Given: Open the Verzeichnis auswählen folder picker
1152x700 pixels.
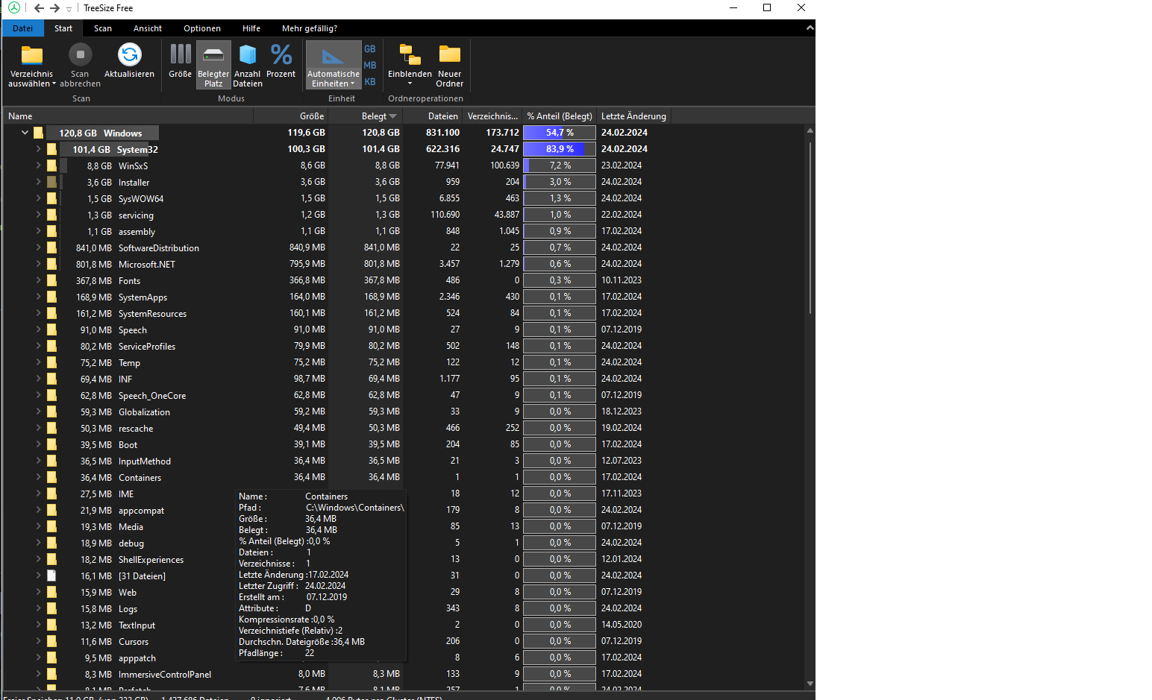Looking at the screenshot, I should [31, 65].
